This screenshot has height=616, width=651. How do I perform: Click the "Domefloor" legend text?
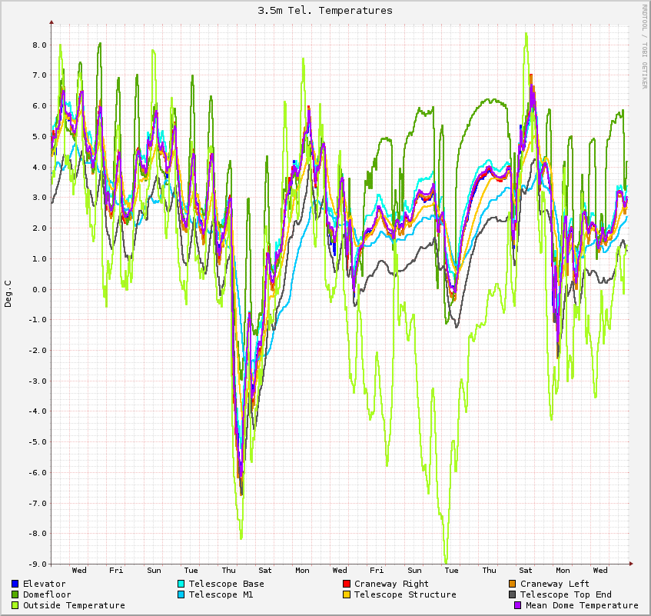[47, 594]
